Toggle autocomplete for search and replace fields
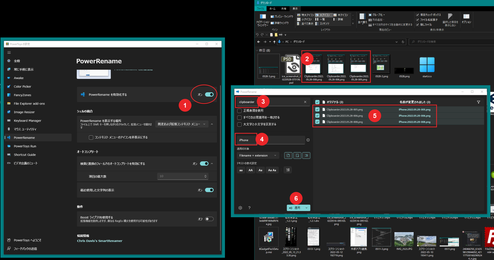The height and width of the screenshot is (260, 494). [204, 163]
